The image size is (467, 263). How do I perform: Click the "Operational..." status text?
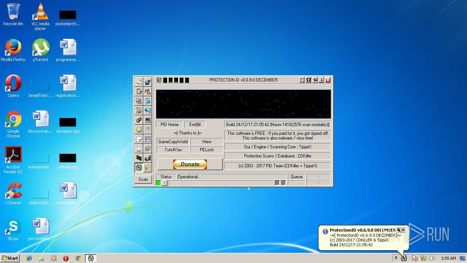189,177
